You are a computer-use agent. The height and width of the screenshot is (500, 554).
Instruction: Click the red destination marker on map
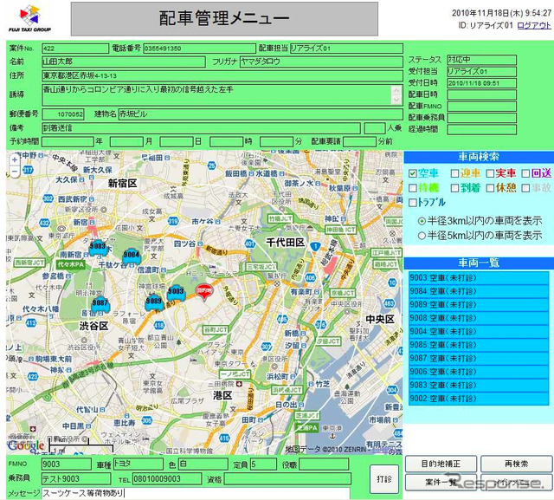click(204, 292)
